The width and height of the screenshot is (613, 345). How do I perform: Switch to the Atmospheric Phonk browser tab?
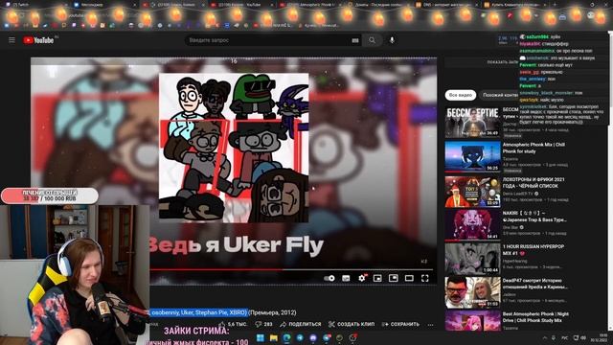click(x=310, y=5)
